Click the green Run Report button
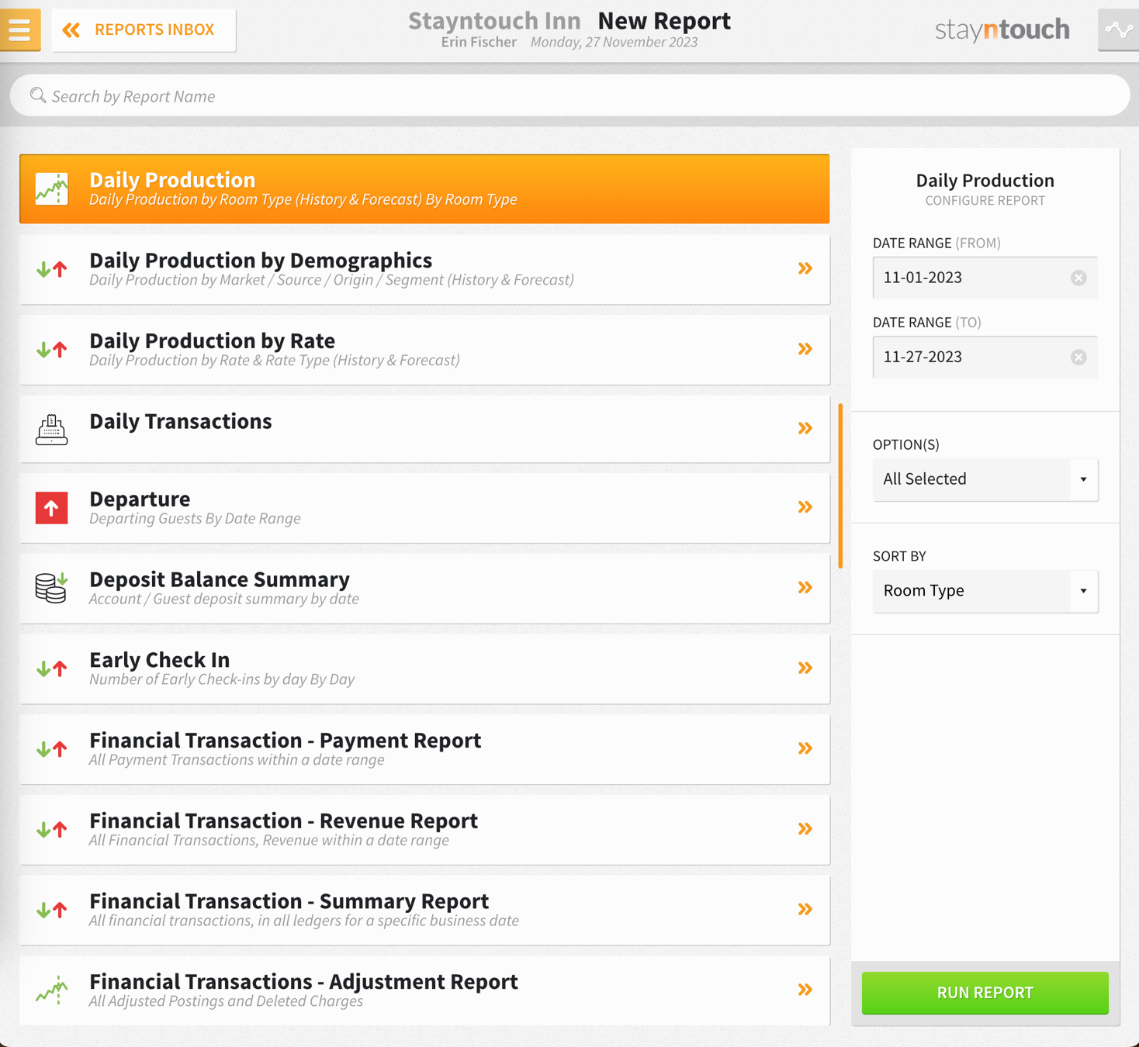This screenshot has width=1139, height=1047. click(x=985, y=993)
